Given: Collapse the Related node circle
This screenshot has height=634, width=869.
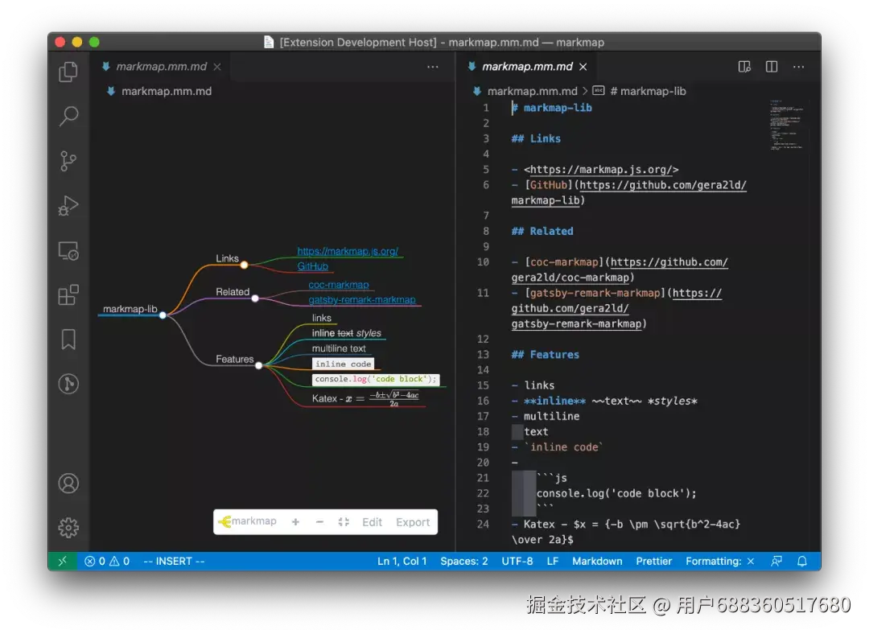Looking at the screenshot, I should point(255,298).
